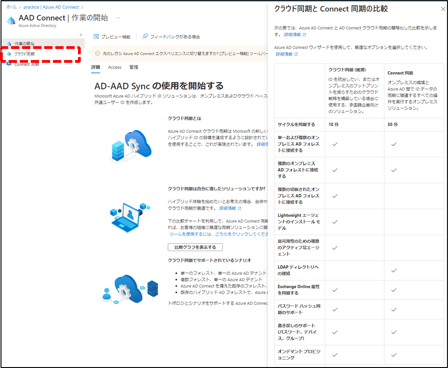Viewport: 448px width, 368px height.
Task: Click the legacy experience banner icon
Action: (x=97, y=54)
